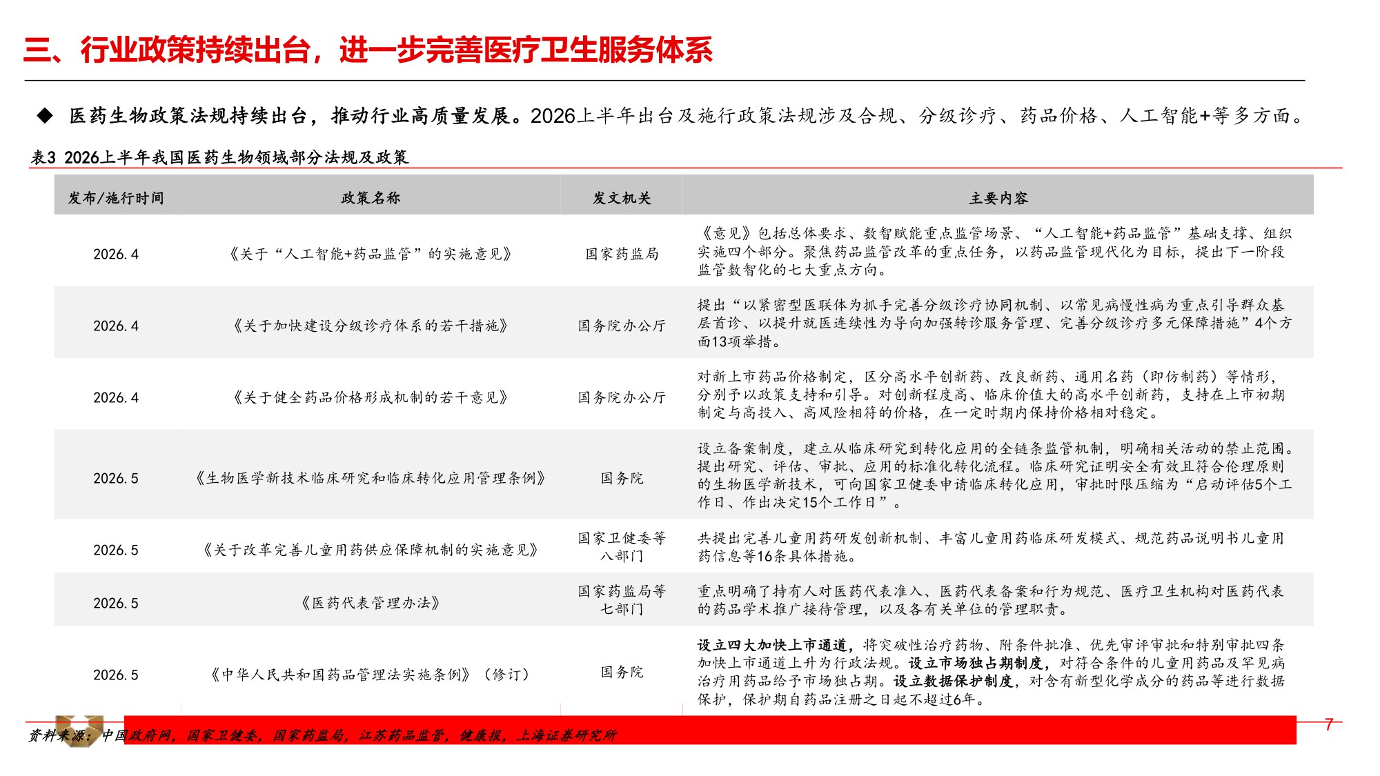This screenshot has height=776, width=1380.
Task: Select policy 《关于健全药品价格形成机制的若干意见》
Action: (371, 397)
